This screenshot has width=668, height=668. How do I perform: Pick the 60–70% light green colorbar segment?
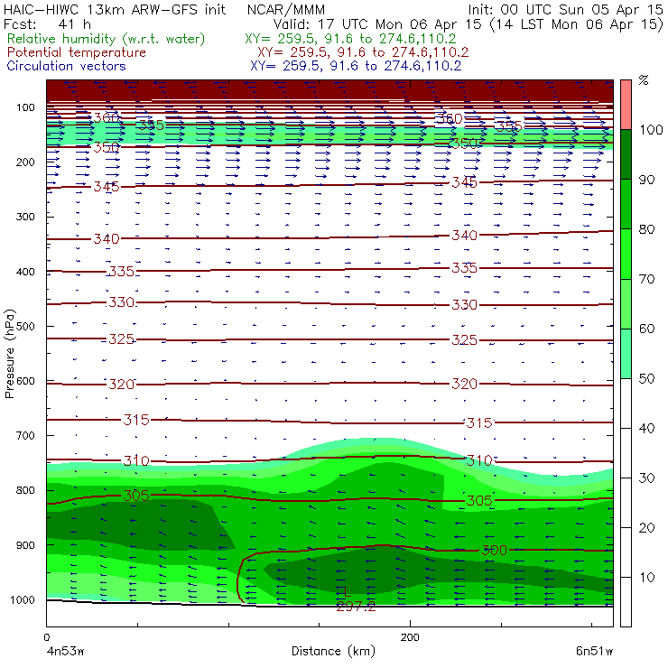(626, 303)
